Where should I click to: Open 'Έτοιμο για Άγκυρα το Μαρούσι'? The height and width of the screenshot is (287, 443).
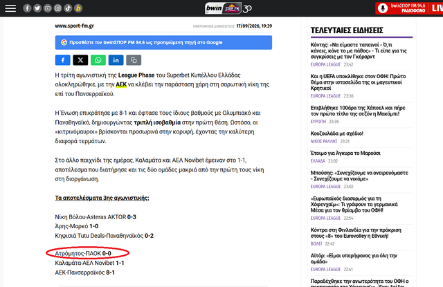[345, 153]
